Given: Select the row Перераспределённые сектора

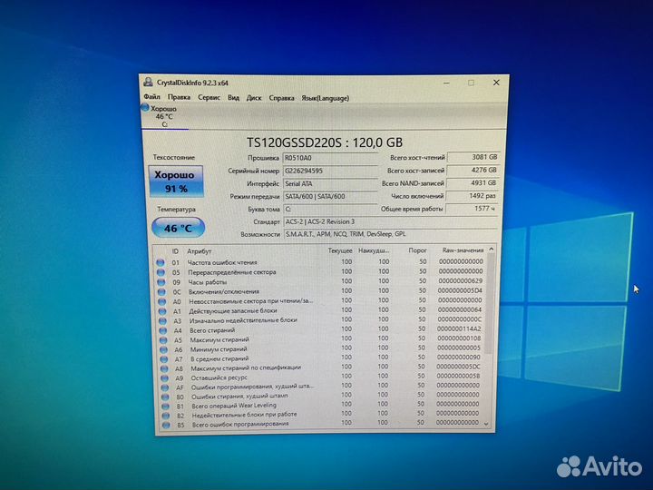Looking at the screenshot, I should coord(319,271).
